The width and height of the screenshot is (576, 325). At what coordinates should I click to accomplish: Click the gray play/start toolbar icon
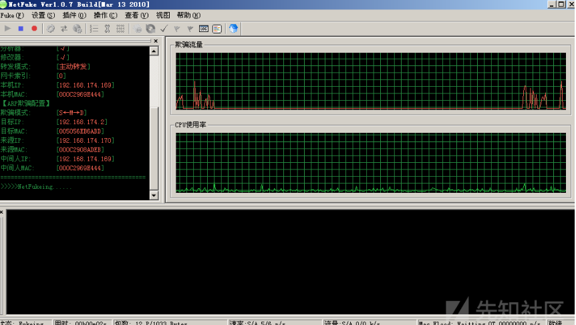click(x=7, y=29)
